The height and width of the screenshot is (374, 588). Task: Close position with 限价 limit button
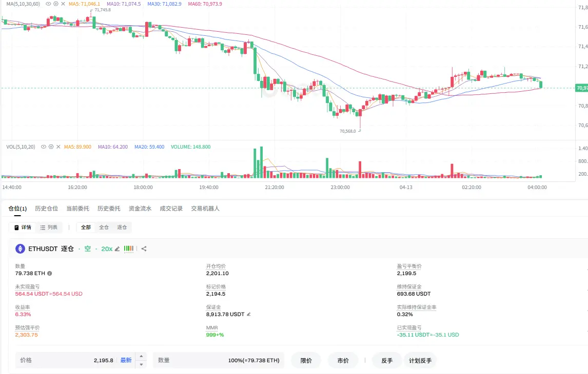[x=306, y=361]
